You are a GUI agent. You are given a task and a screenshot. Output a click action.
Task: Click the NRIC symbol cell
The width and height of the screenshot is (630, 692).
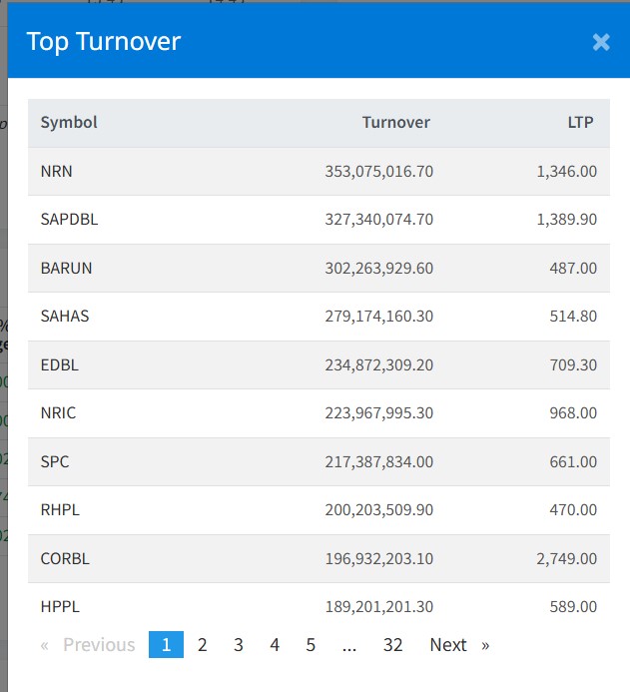[x=58, y=413]
